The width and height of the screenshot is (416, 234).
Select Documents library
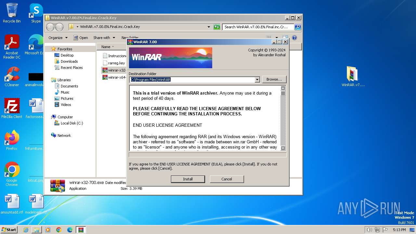point(69,86)
